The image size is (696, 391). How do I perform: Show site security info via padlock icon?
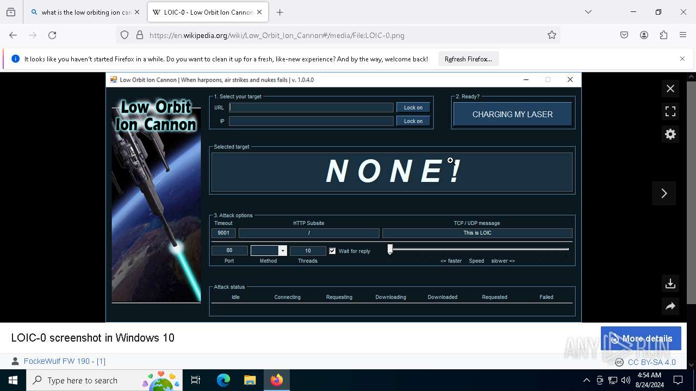click(140, 35)
